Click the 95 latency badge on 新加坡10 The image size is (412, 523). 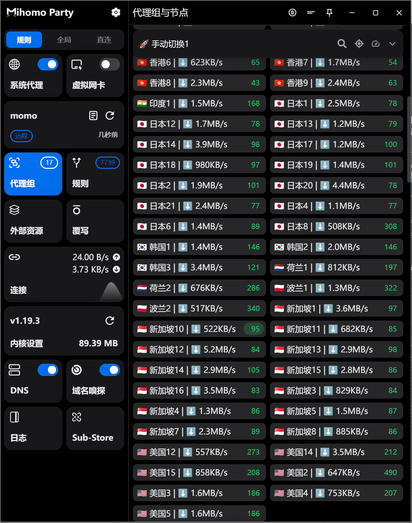255,329
